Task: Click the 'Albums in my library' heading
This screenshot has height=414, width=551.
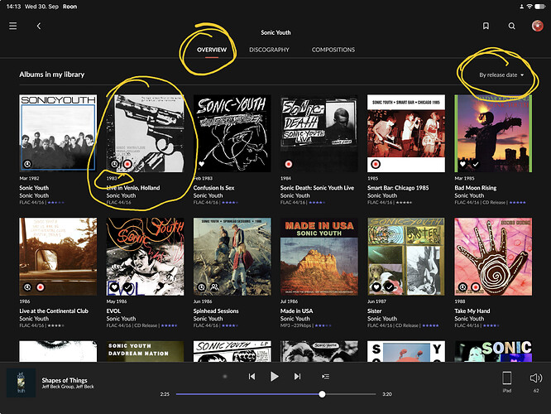Action: (x=52, y=75)
